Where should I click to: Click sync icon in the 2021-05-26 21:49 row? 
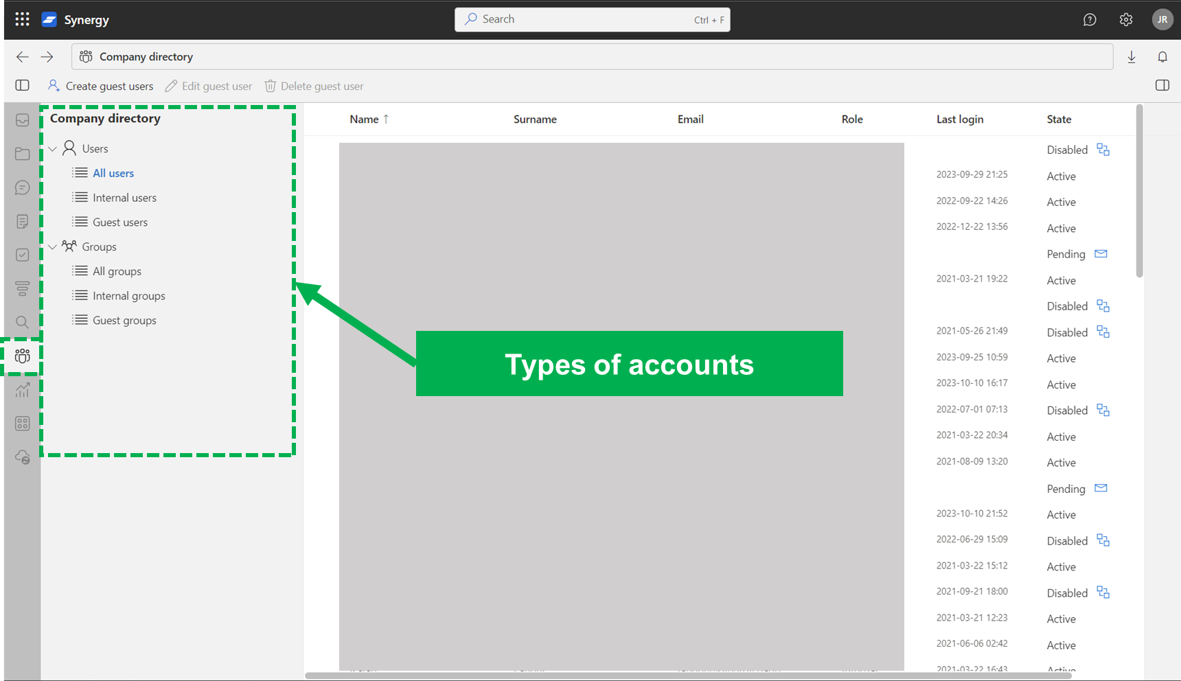tap(1103, 332)
